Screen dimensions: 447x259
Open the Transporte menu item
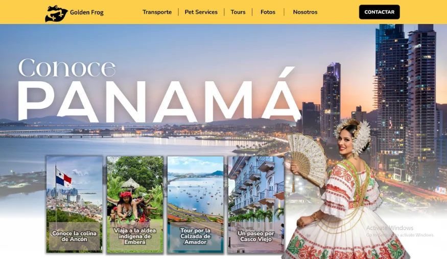[157, 12]
